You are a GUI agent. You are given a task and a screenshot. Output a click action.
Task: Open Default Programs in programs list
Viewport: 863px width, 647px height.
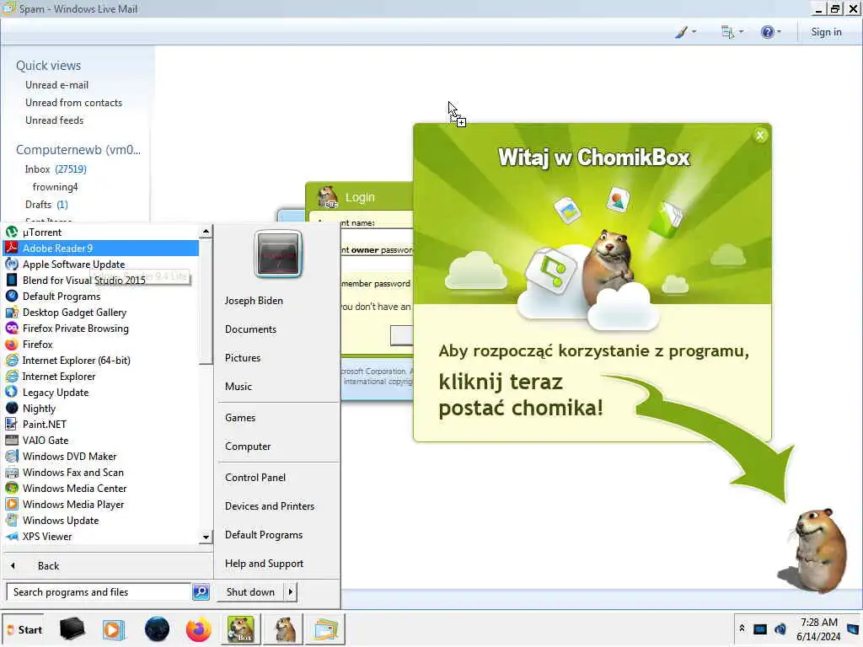click(101, 296)
